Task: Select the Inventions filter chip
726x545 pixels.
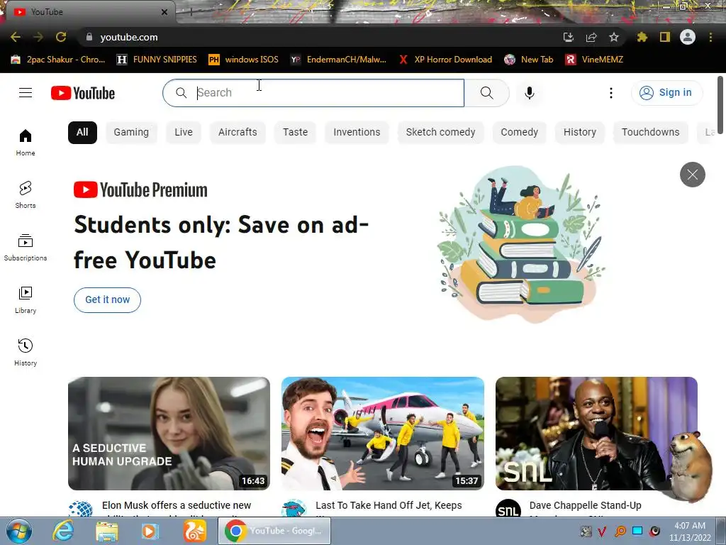Action: (357, 132)
